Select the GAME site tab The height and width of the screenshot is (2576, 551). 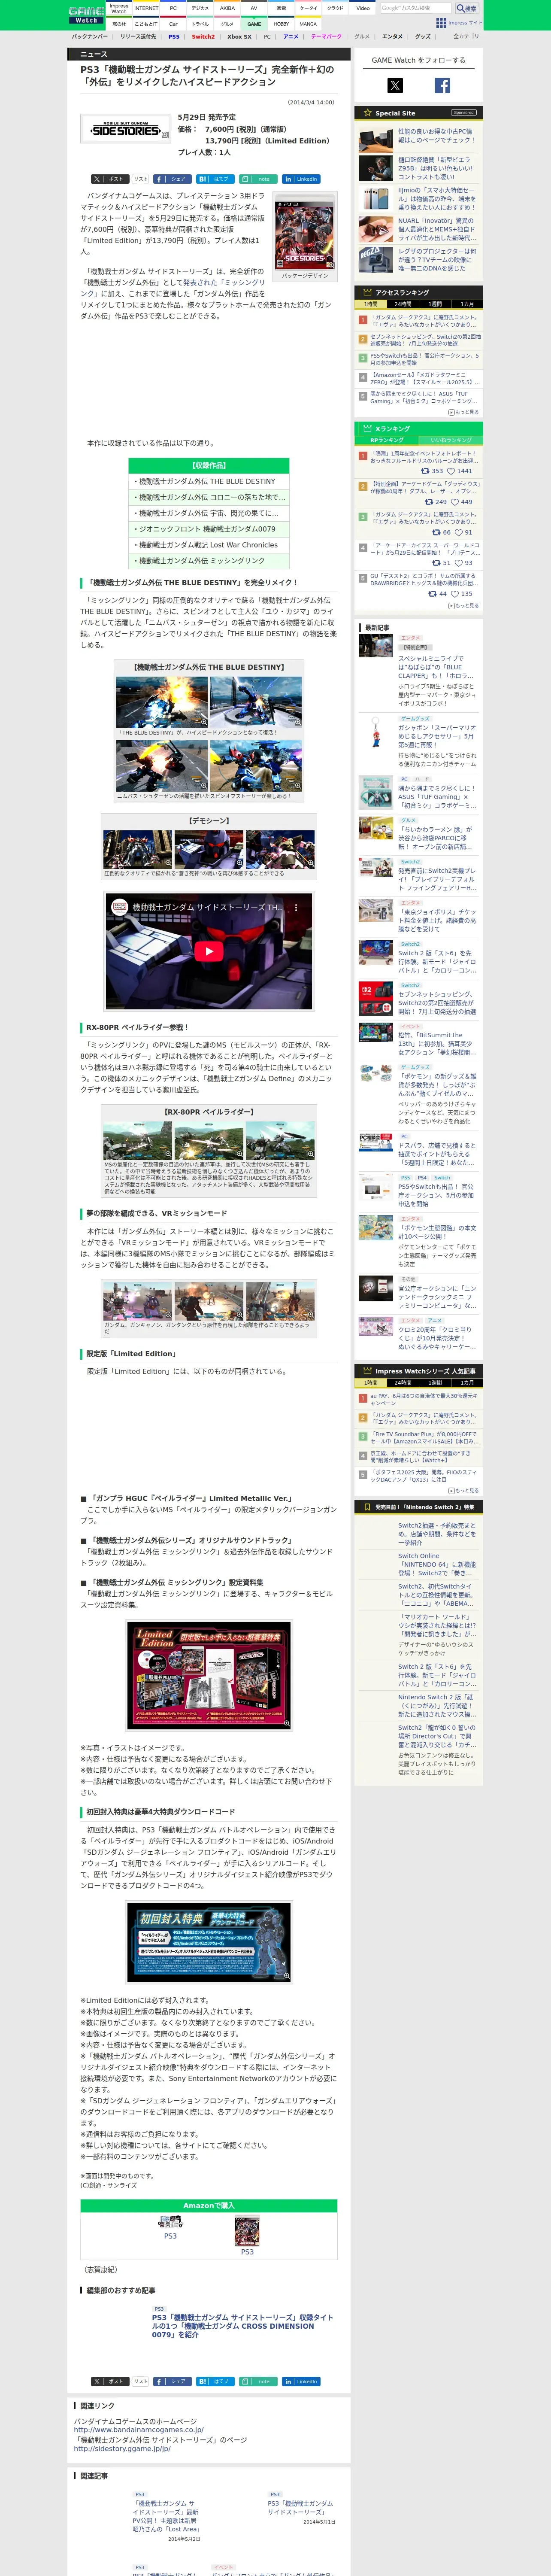pos(254,24)
